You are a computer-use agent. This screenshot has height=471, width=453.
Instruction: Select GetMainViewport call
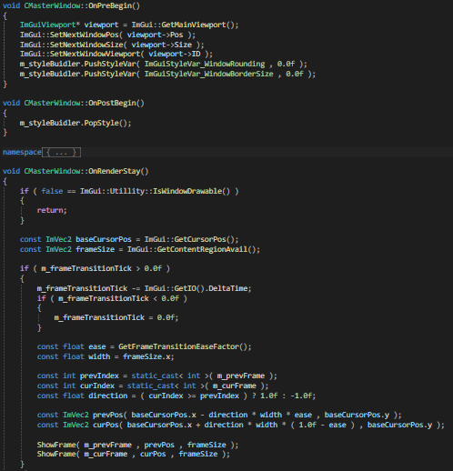194,25
